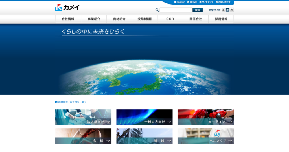Open the サイトマップ link

pyautogui.click(x=206, y=2)
